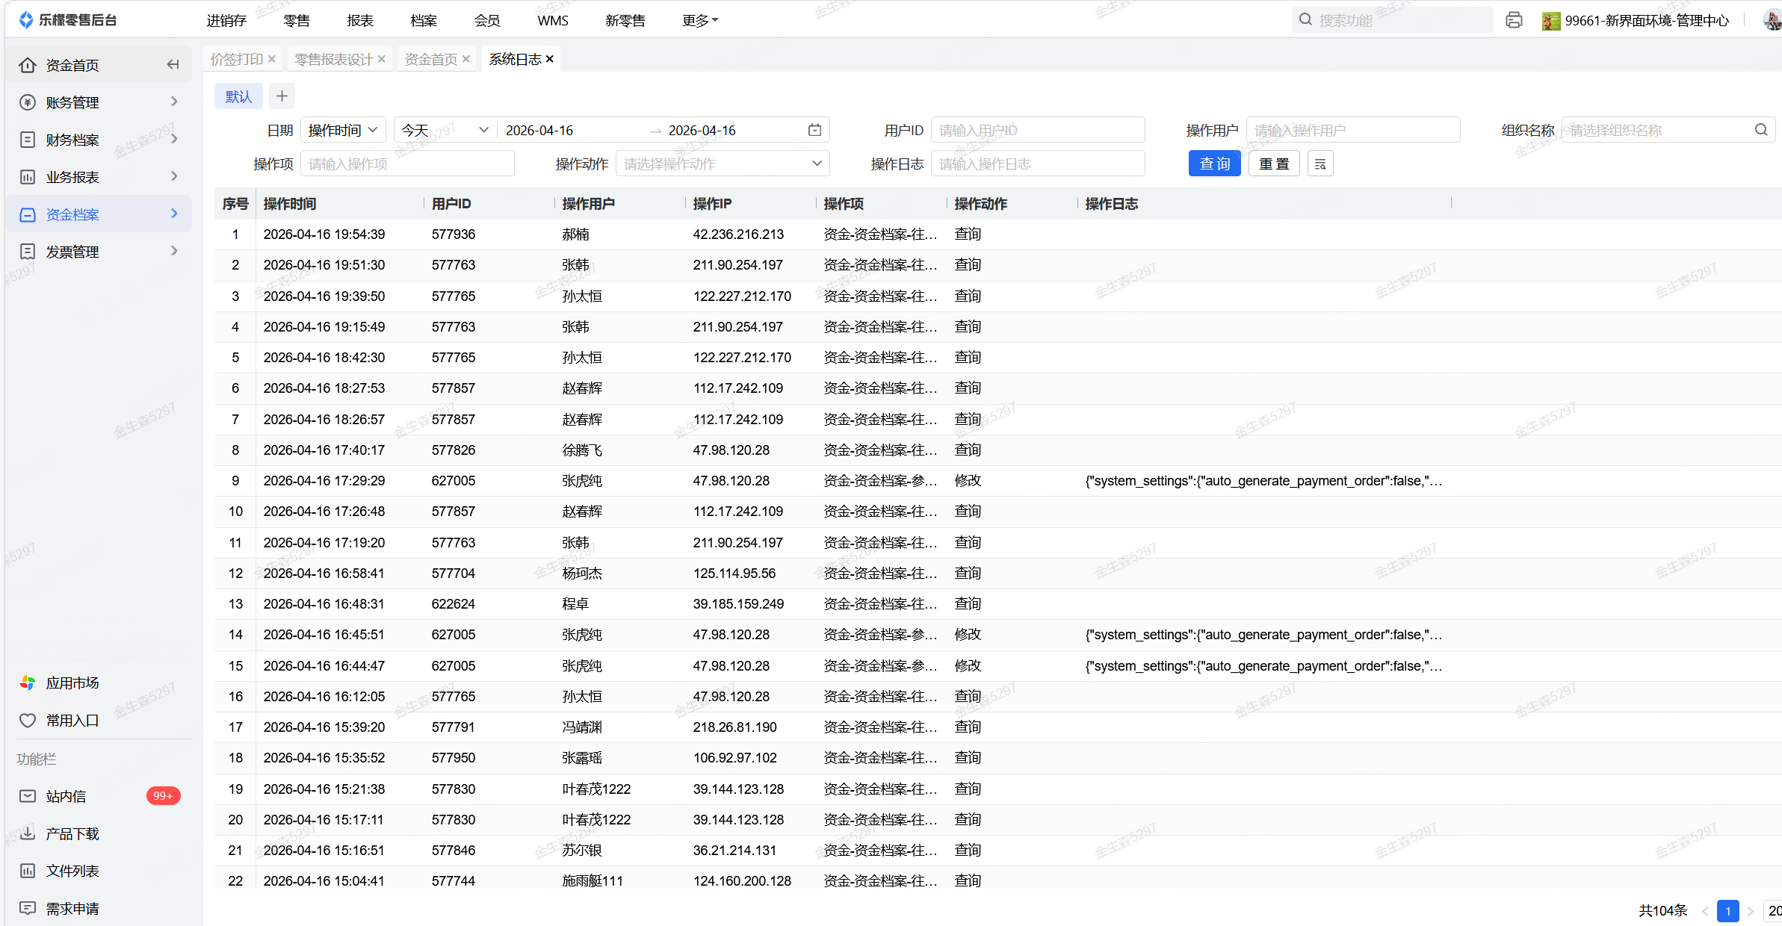The width and height of the screenshot is (1782, 926).
Task: Open the 操作动作 select dropdown
Action: click(x=722, y=164)
